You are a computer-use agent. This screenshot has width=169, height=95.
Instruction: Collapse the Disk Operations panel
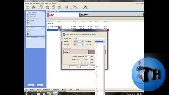click(43, 28)
